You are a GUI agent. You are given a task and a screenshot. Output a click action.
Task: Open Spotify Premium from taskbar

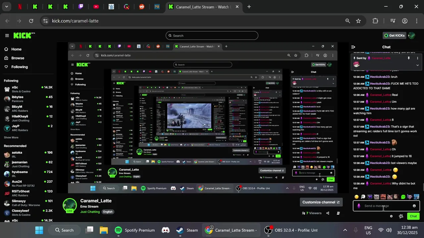[x=134, y=230]
